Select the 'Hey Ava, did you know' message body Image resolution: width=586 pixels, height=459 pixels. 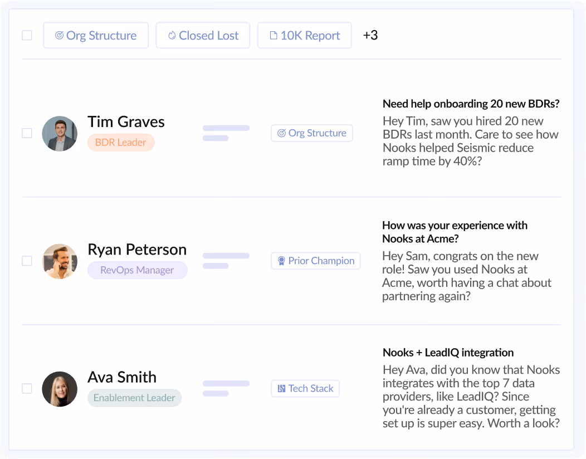[x=471, y=397]
